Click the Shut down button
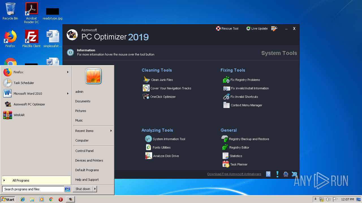This screenshot has width=362, height=203. click(83, 189)
